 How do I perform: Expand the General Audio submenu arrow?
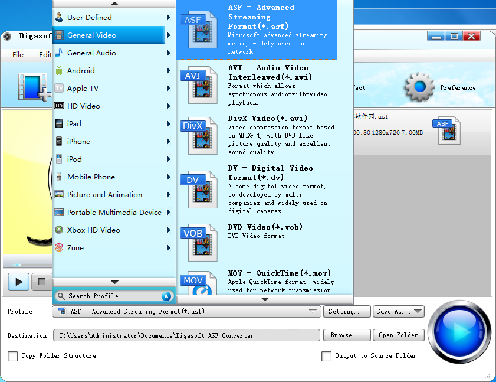click(169, 53)
